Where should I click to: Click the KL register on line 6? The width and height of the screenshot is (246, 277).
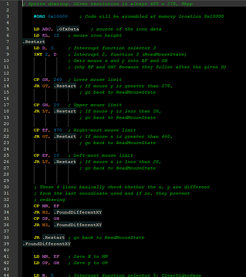tap(46, 35)
